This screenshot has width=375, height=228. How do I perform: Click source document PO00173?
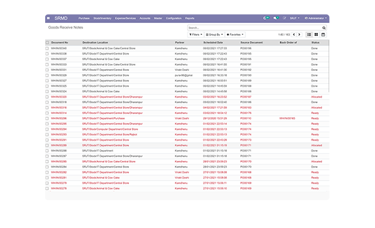coord(246,140)
